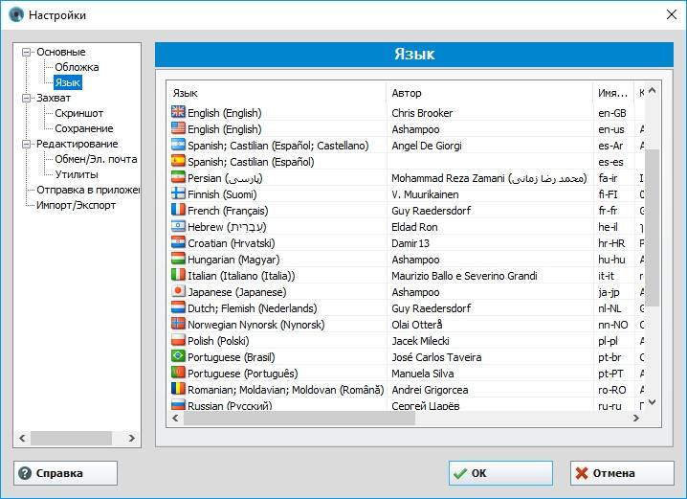The height and width of the screenshot is (499, 687).
Task: Collapse the Редактирование tree node
Action: pos(27,144)
